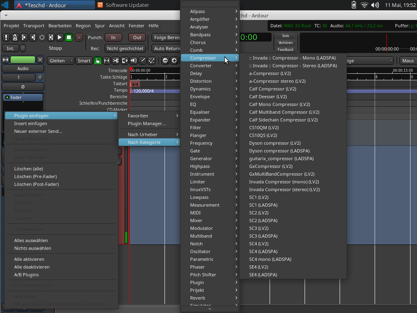Jump to session start transport button
The width and height of the screenshot is (417, 313).
click(24, 37)
